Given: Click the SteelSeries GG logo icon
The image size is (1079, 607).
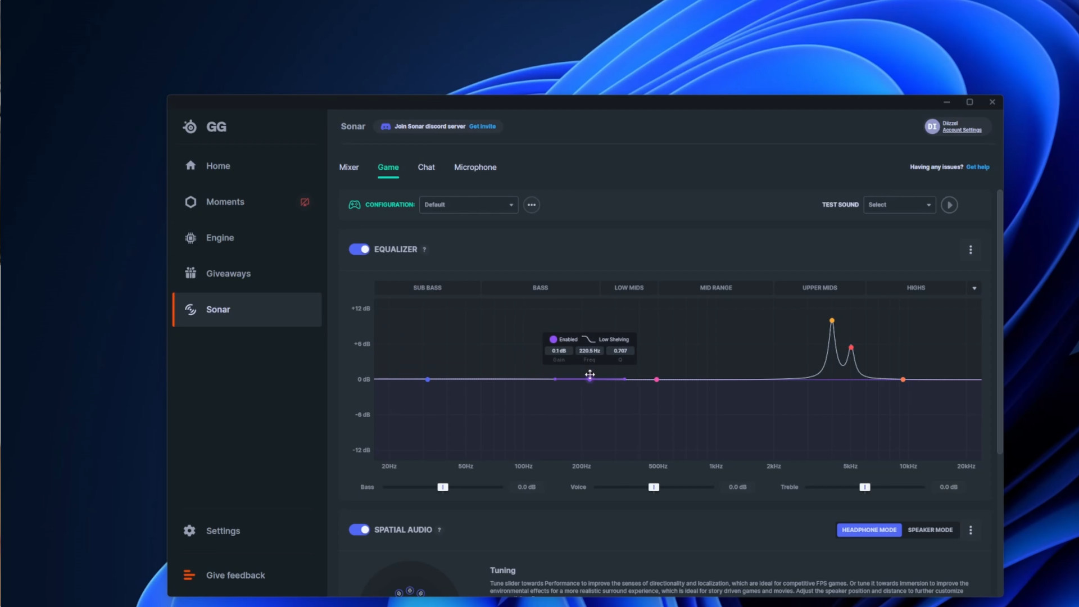Looking at the screenshot, I should [190, 126].
